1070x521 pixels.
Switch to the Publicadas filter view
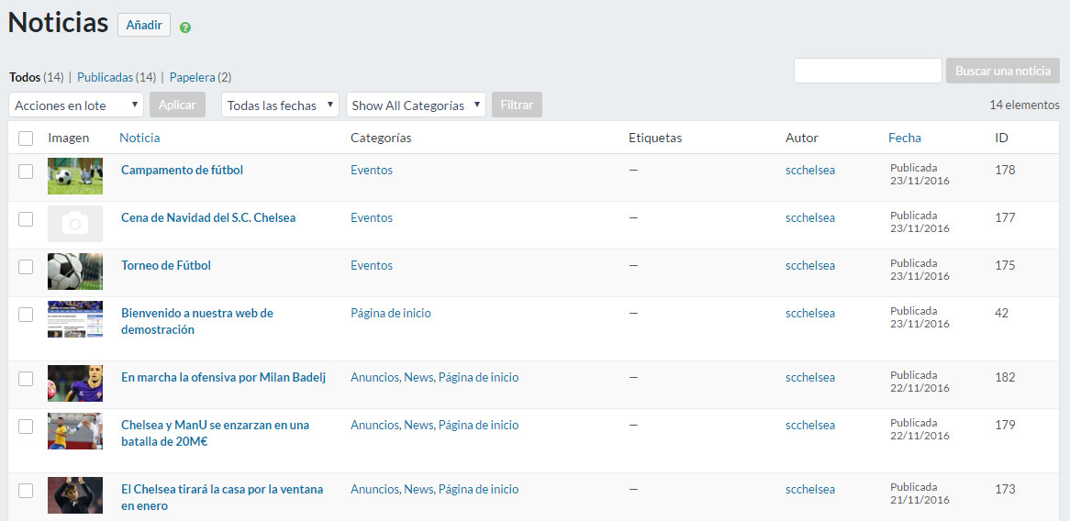point(105,78)
